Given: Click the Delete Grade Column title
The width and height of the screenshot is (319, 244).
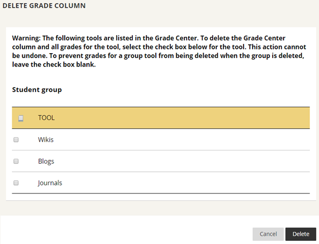Looking at the screenshot, I should (x=44, y=5).
